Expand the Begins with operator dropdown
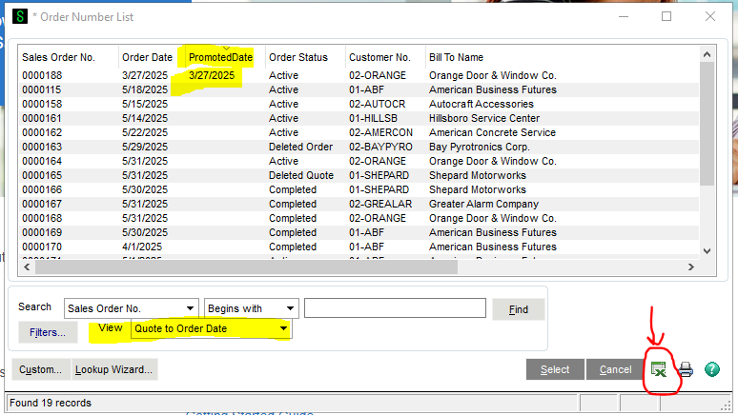The height and width of the screenshot is (415, 738). 290,308
